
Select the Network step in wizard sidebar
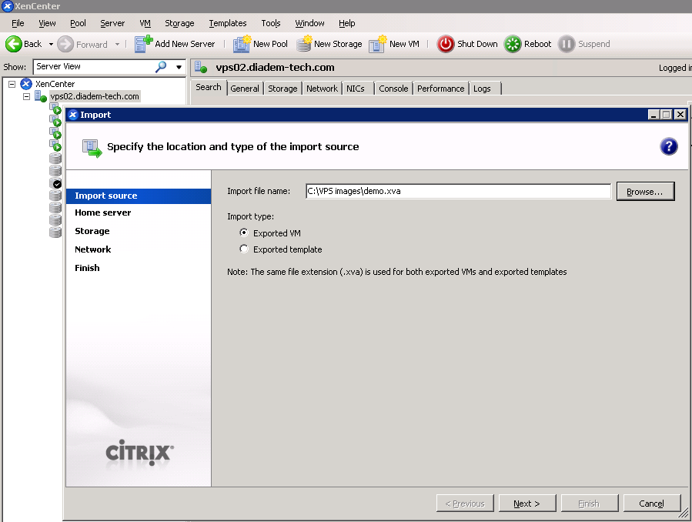pyautogui.click(x=92, y=249)
